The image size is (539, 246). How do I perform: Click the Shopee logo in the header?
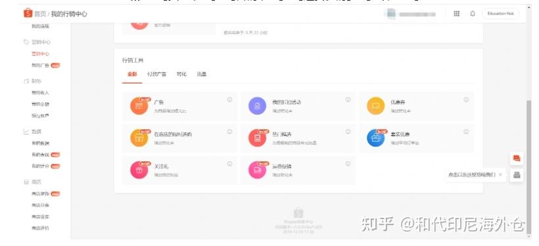pos(28,13)
